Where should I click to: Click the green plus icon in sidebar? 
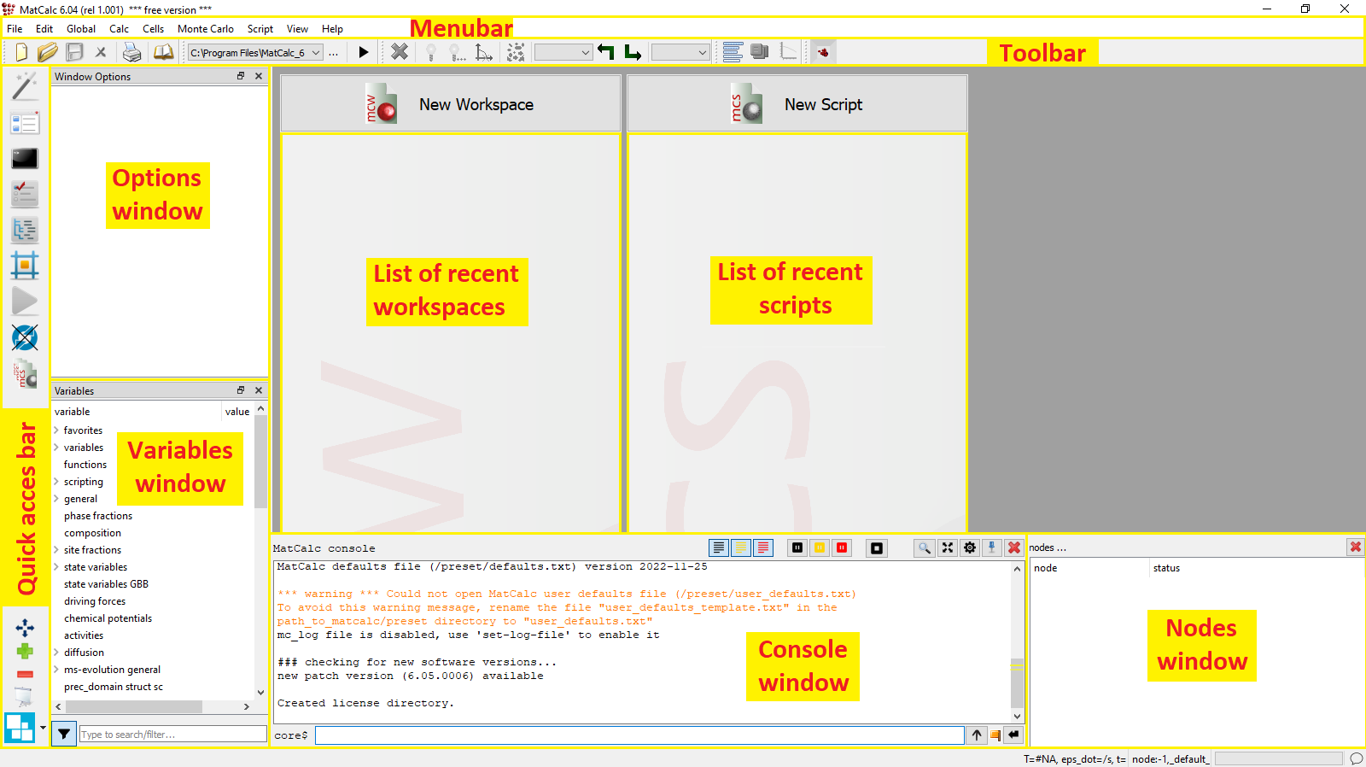click(25, 652)
